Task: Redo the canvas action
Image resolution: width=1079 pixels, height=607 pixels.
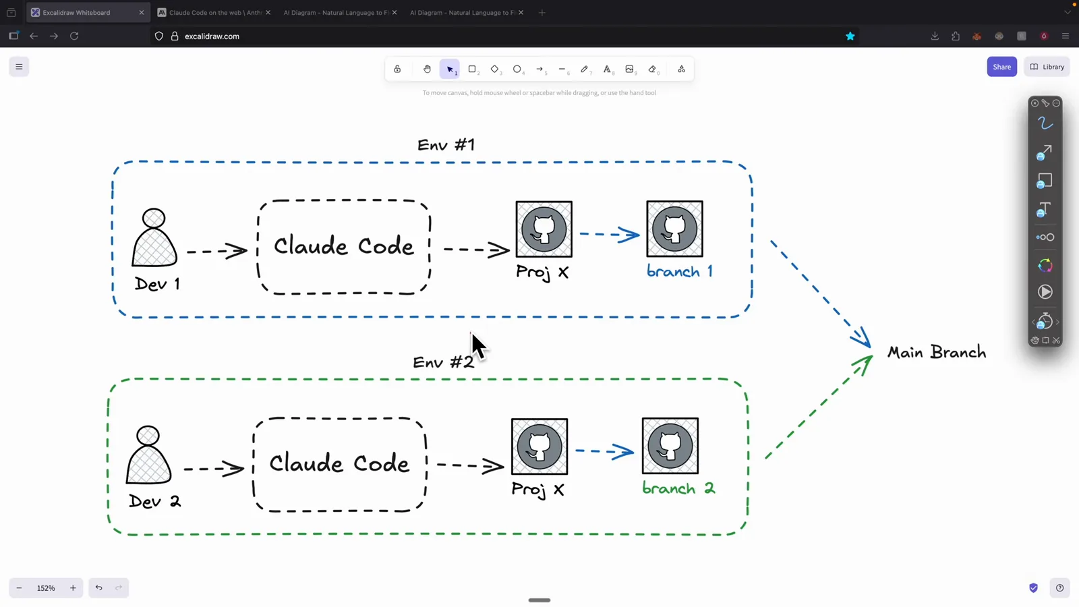Action: (x=119, y=588)
